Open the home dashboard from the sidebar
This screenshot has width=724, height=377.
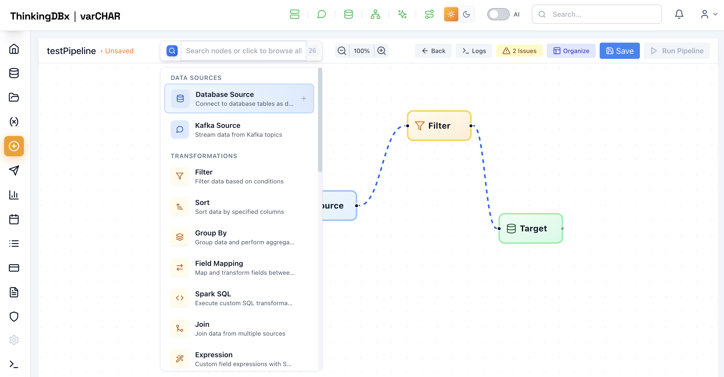coord(14,49)
